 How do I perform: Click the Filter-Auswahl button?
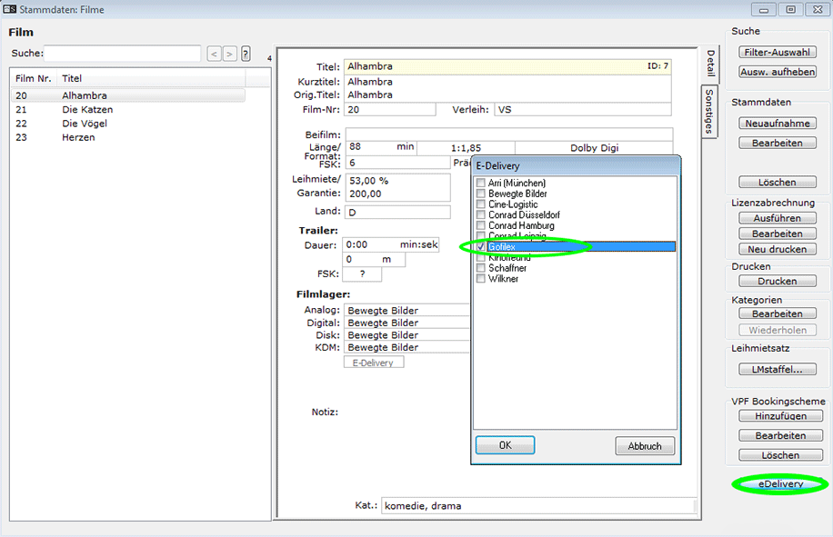coord(777,52)
